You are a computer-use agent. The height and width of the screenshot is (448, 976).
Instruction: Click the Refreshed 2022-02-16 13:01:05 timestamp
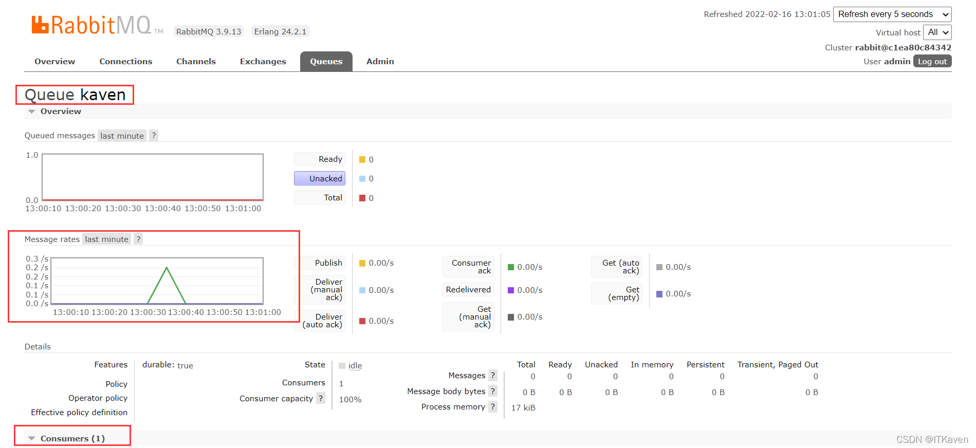767,14
